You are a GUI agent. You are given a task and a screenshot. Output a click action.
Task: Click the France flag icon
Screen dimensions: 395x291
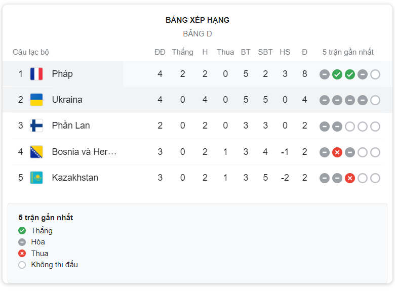click(x=36, y=74)
